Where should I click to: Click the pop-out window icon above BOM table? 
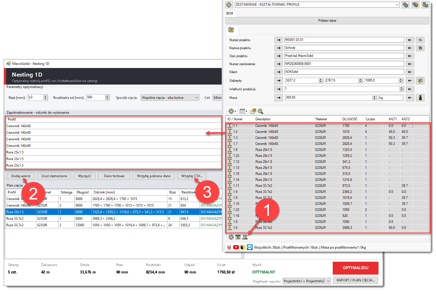coord(253,111)
